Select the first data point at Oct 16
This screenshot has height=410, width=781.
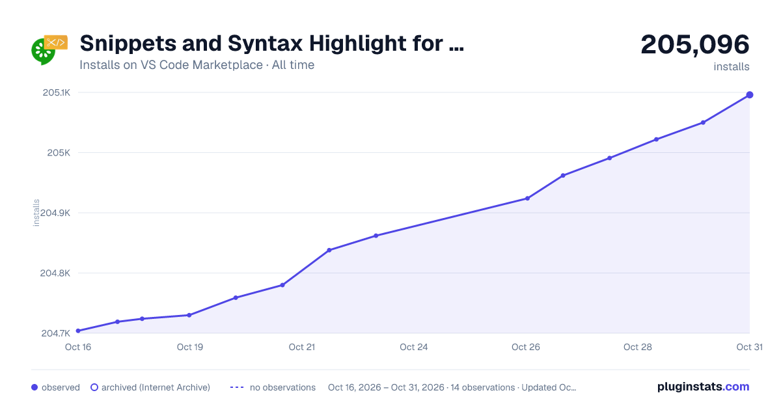coord(78,331)
